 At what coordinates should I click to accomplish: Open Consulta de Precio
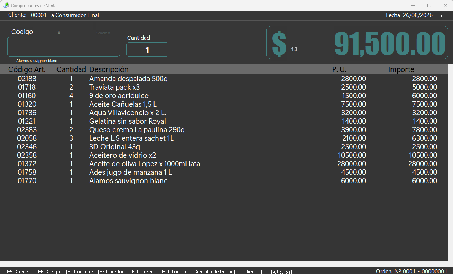click(x=214, y=272)
